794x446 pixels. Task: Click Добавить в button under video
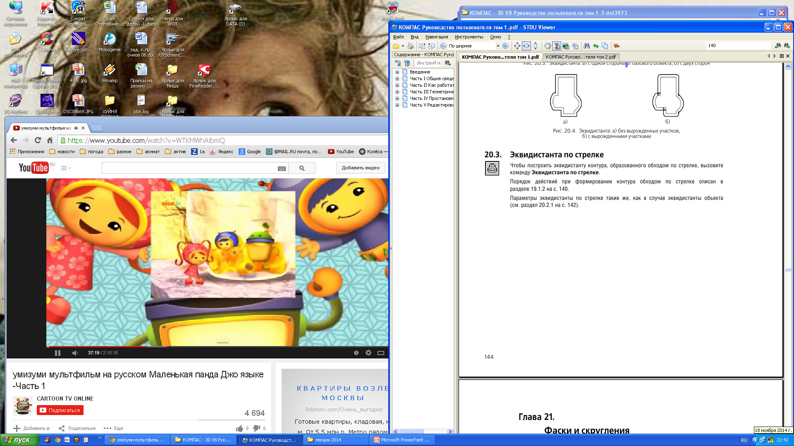31,428
